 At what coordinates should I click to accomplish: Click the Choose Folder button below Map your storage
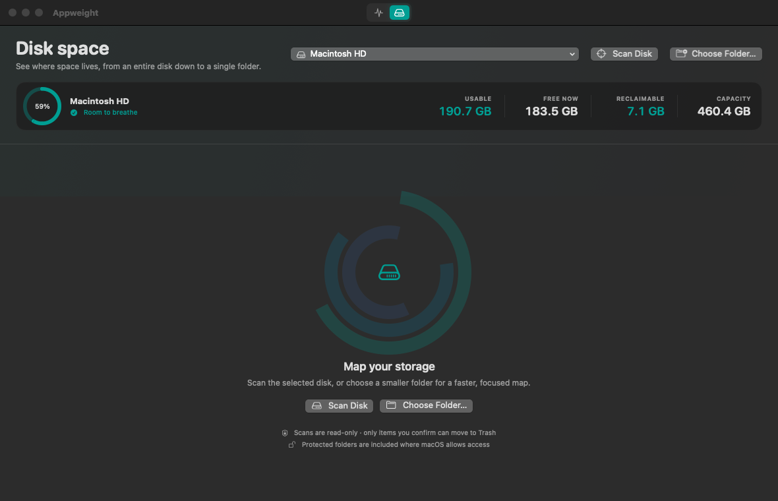coord(426,406)
